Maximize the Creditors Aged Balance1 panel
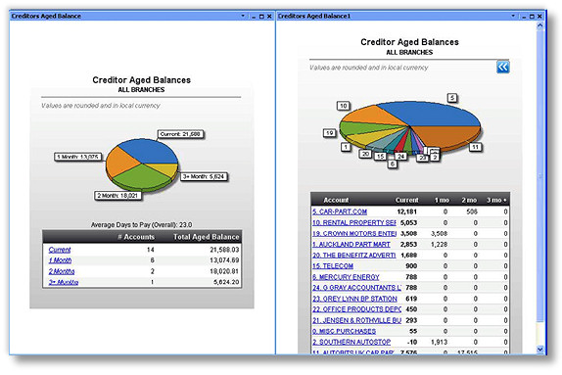Screen dimensions: 562x375 [x=532, y=16]
